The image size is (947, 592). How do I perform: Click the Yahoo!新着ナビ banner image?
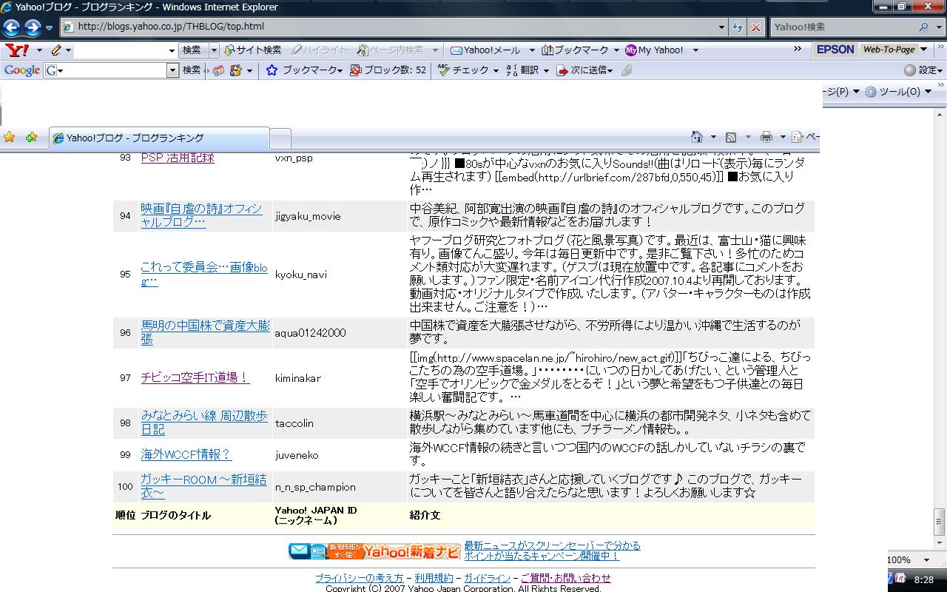click(x=374, y=551)
